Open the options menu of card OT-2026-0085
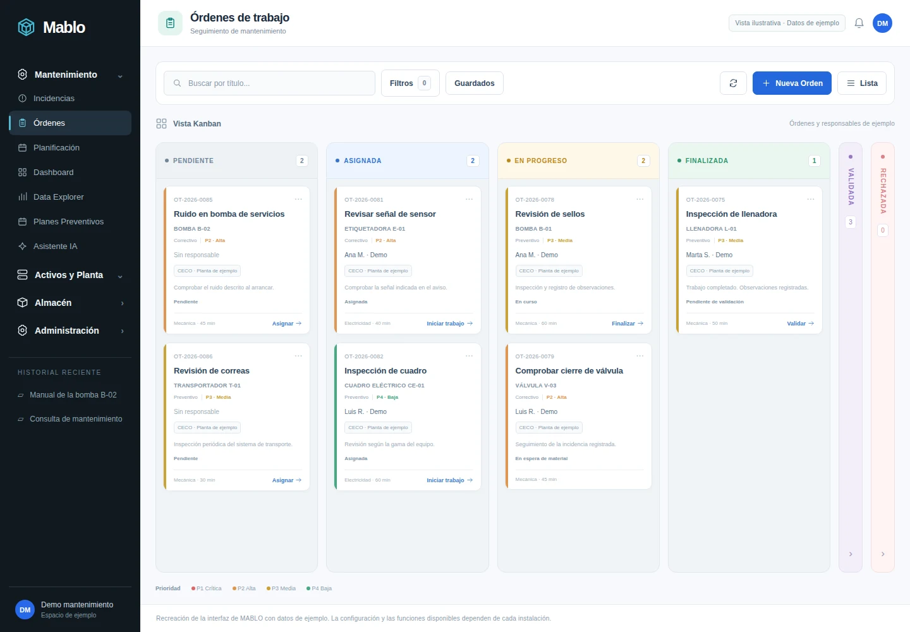Viewport: 910px width, 632px height. [x=298, y=199]
